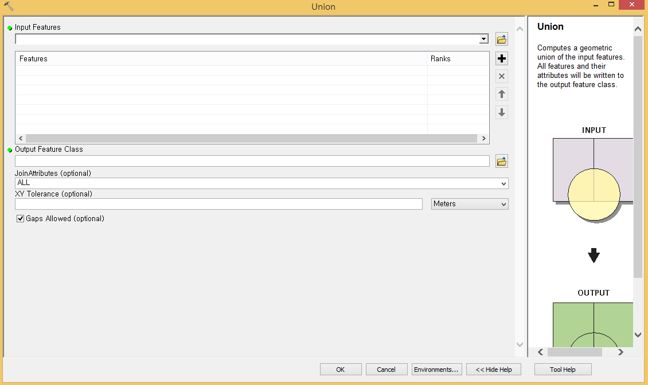Uncheck Gaps Allowed option

20,218
